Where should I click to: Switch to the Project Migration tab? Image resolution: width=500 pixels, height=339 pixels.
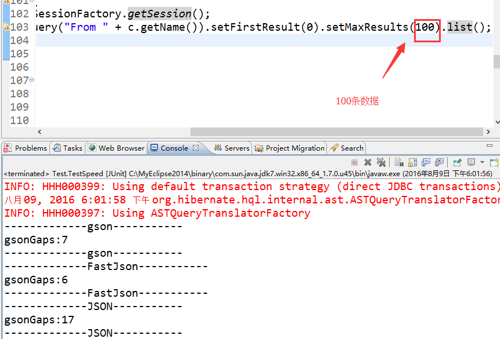click(290, 148)
